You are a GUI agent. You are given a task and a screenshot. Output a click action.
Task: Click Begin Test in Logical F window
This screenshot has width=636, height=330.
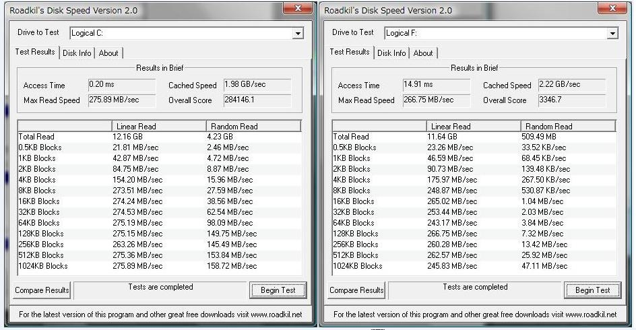pos(593,290)
